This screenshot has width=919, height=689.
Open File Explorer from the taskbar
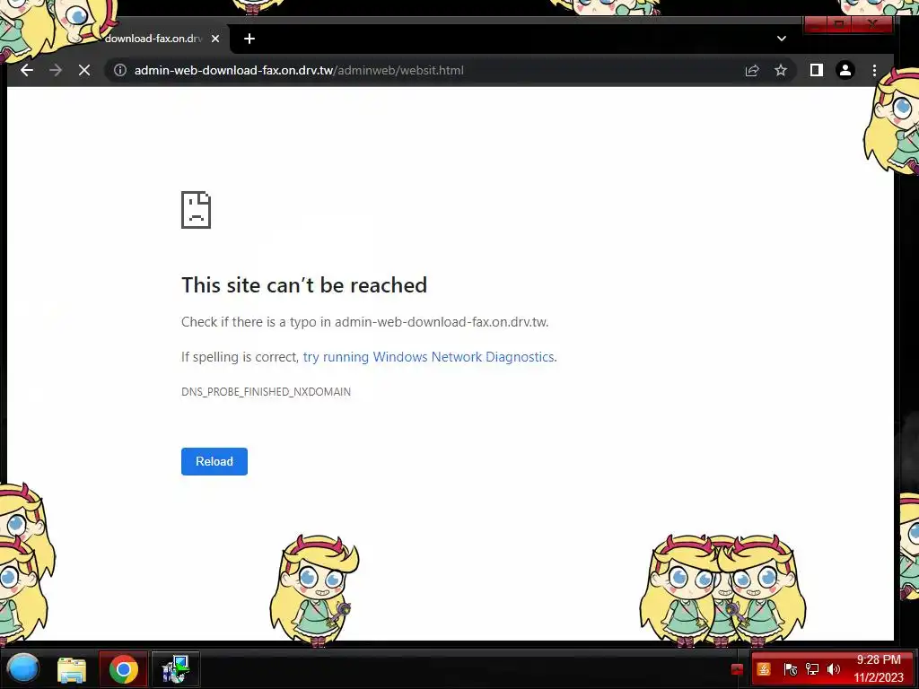[72, 669]
